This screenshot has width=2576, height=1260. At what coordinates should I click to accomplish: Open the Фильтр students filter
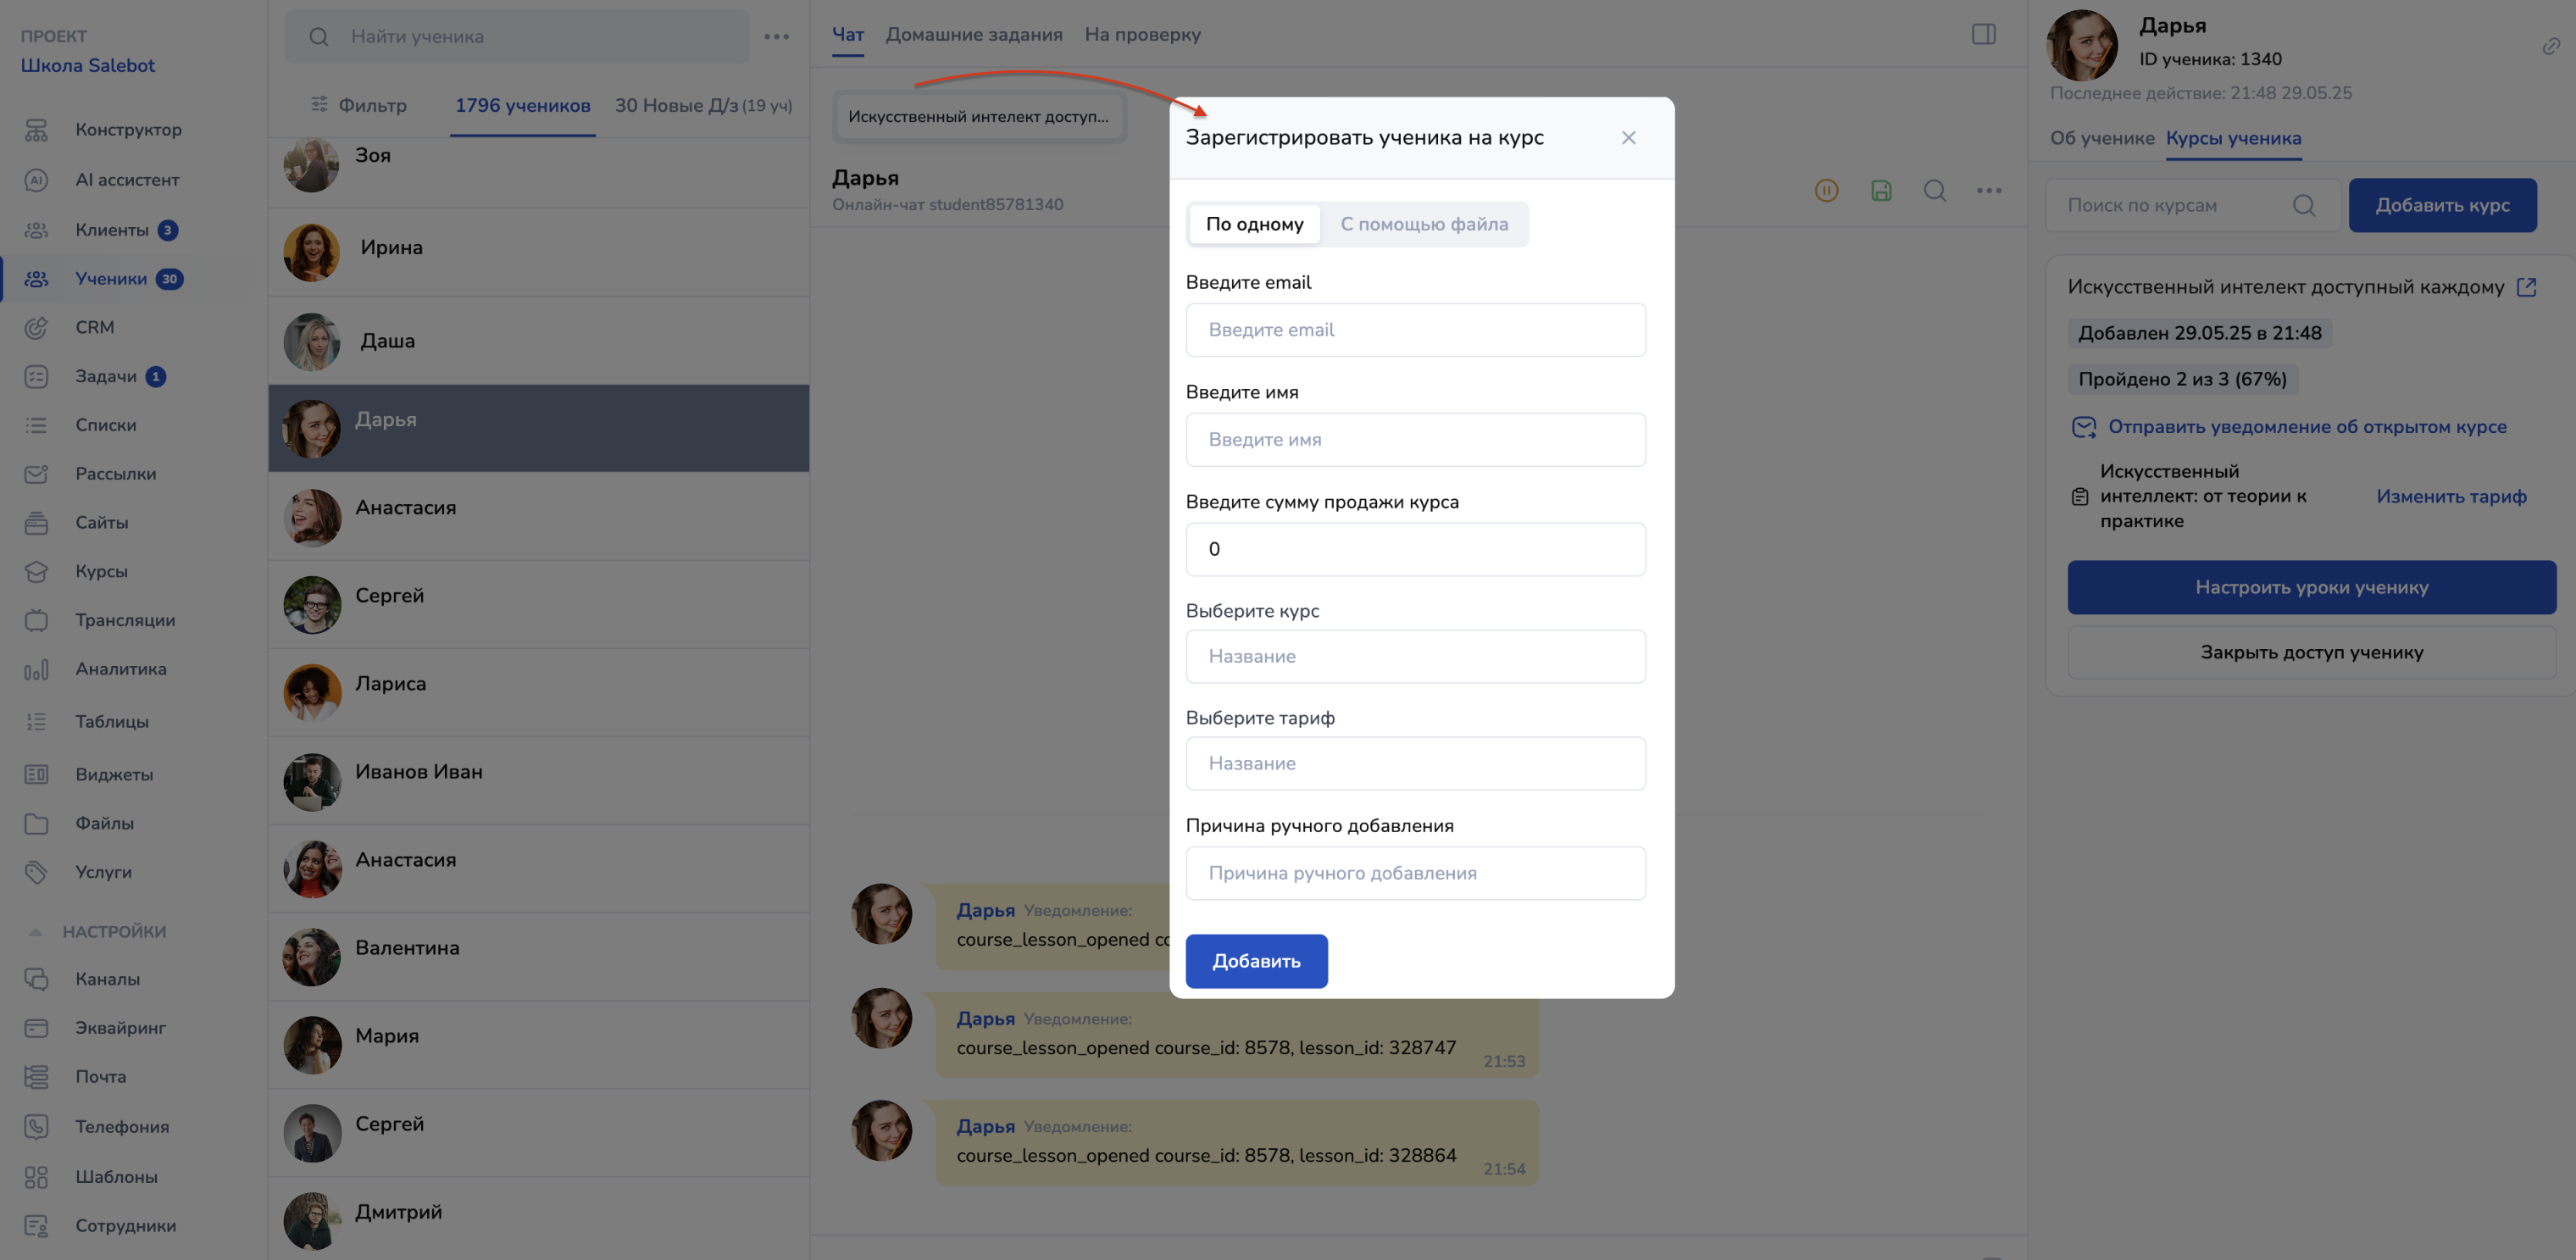tap(359, 105)
